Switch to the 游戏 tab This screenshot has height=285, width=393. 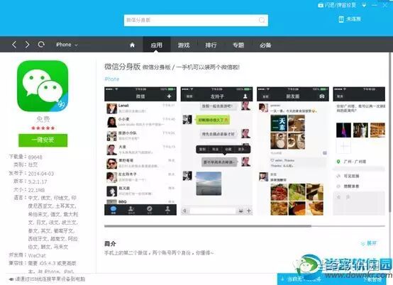point(184,45)
